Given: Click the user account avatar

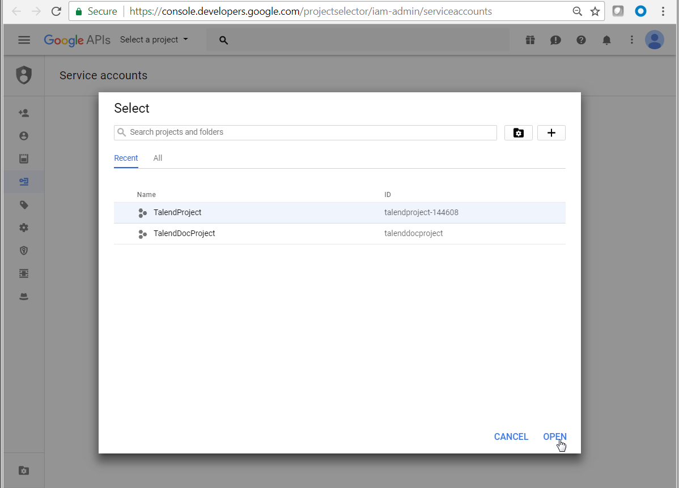Looking at the screenshot, I should pos(654,40).
